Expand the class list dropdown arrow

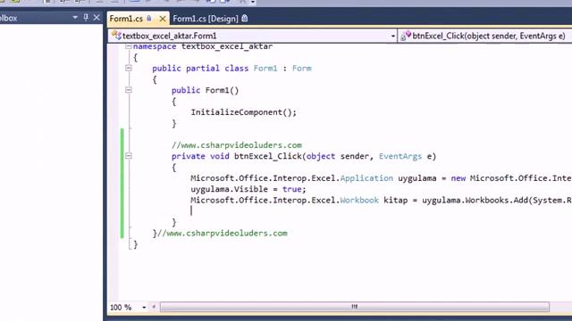click(x=393, y=36)
